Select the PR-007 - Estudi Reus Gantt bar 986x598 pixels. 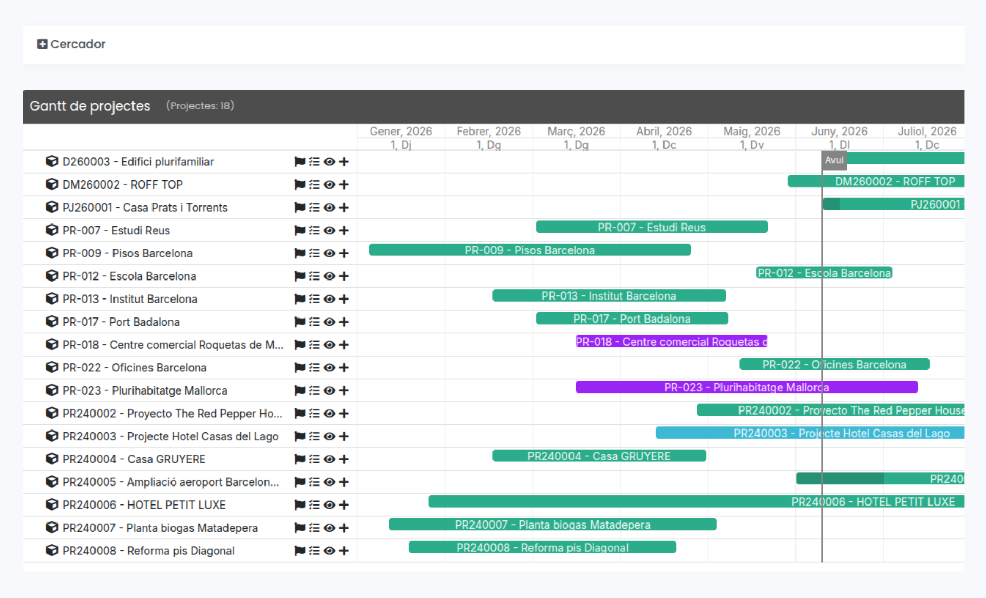[x=652, y=227]
